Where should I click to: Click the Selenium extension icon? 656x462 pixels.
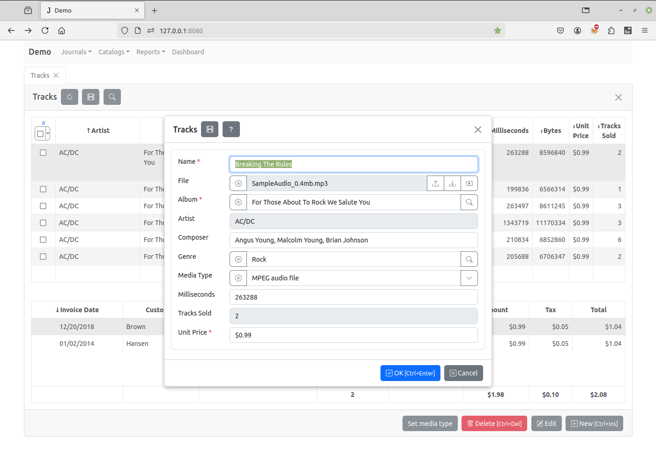pos(628,30)
